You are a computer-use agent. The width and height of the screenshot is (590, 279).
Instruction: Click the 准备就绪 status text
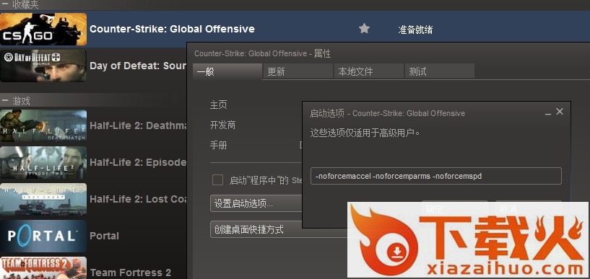coord(415,30)
